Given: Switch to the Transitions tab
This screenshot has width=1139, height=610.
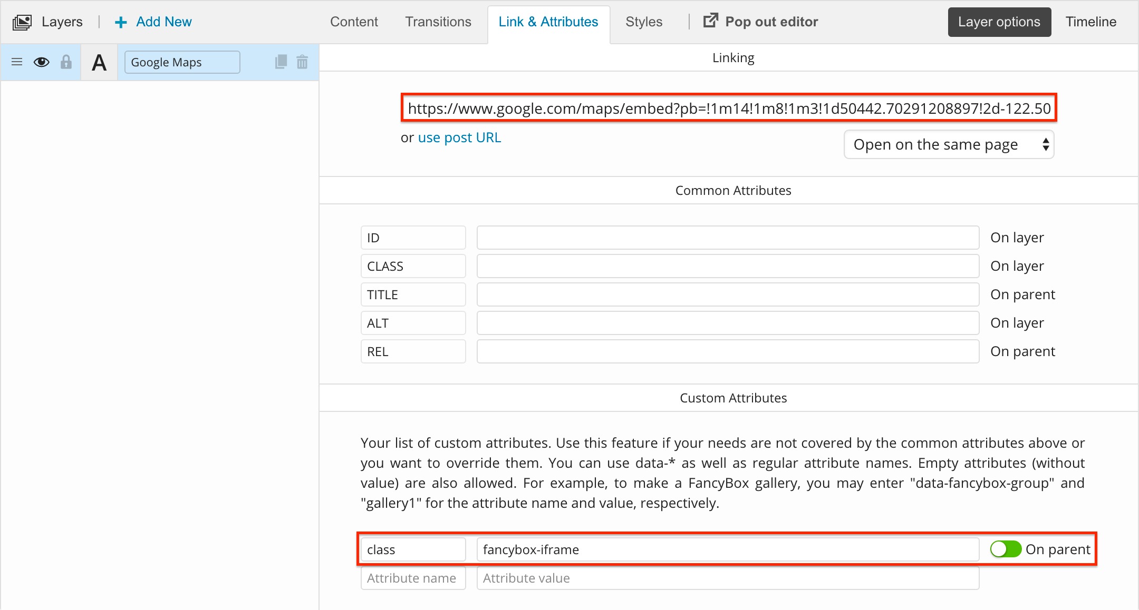Looking at the screenshot, I should [x=438, y=22].
